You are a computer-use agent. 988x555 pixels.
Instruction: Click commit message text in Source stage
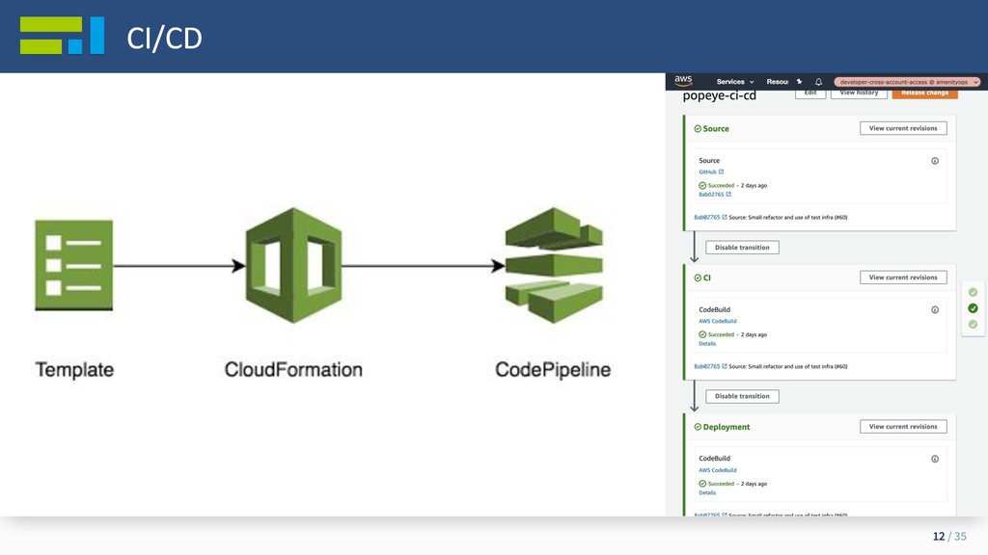click(x=788, y=217)
